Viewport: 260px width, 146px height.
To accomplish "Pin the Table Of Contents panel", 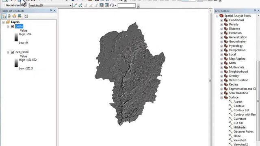I will pos(51,11).
